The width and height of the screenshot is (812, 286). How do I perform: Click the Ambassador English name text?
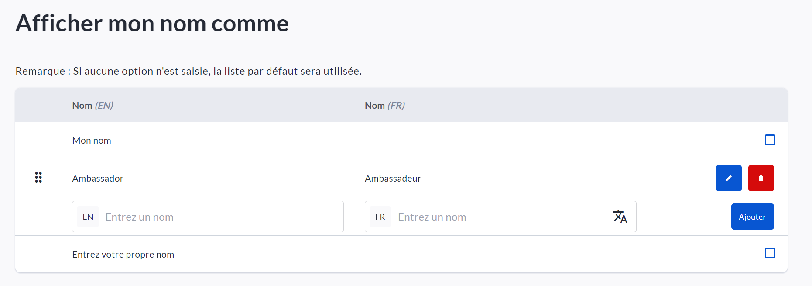(98, 179)
